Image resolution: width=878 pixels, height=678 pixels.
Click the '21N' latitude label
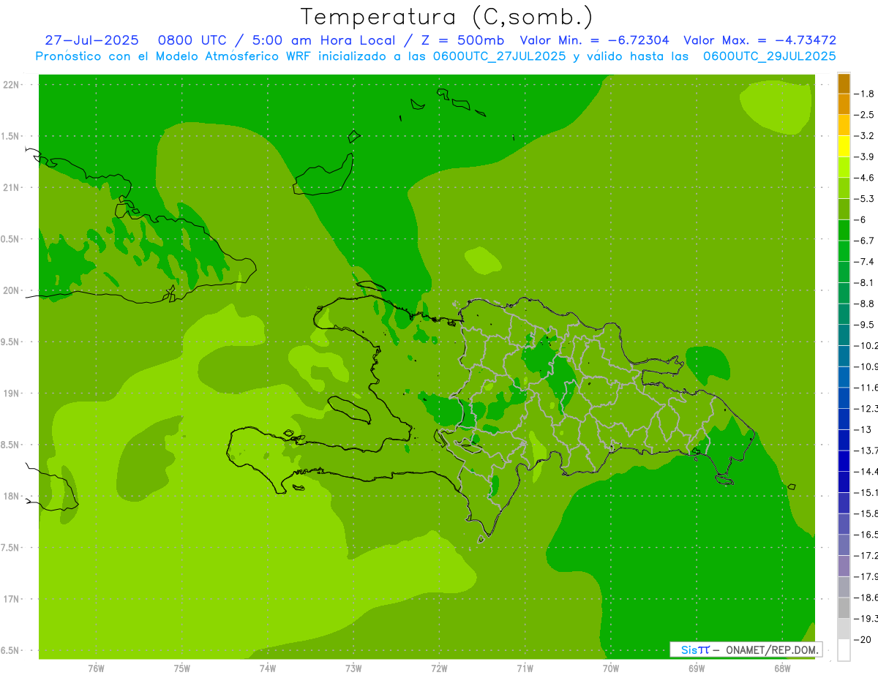12,188
